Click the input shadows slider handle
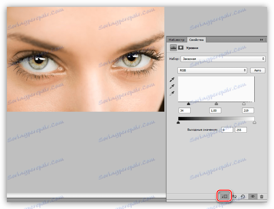 [188, 104]
